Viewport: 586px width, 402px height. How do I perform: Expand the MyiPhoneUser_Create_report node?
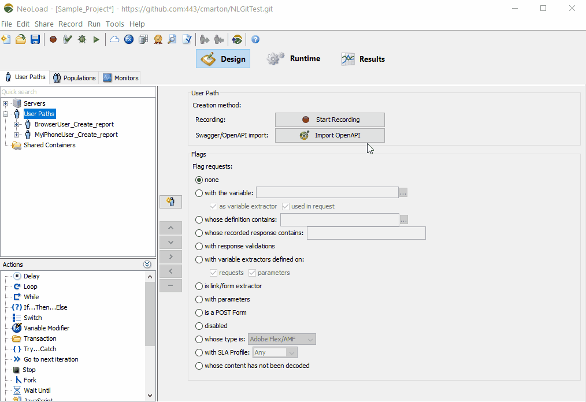coord(16,135)
